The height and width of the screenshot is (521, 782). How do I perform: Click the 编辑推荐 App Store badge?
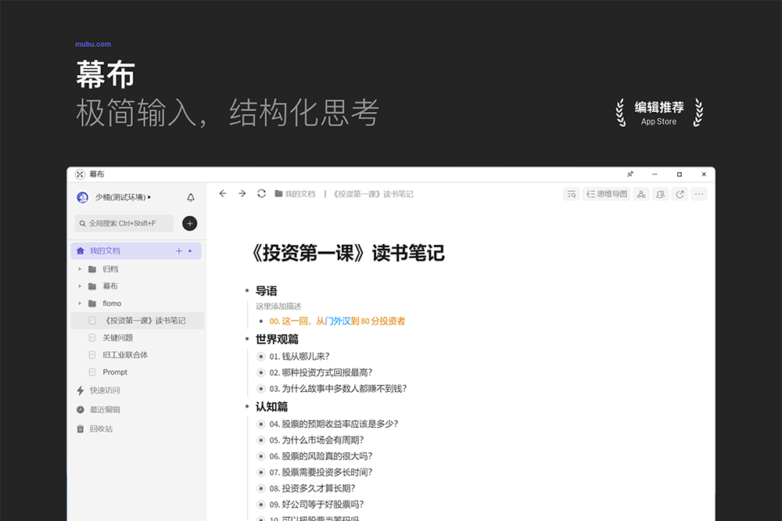pyautogui.click(x=659, y=112)
